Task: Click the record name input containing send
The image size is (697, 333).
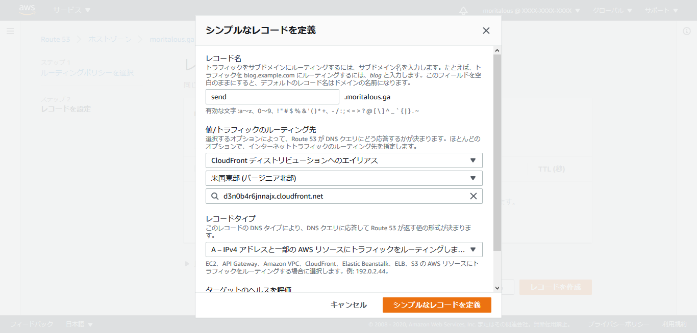Action: tap(272, 97)
